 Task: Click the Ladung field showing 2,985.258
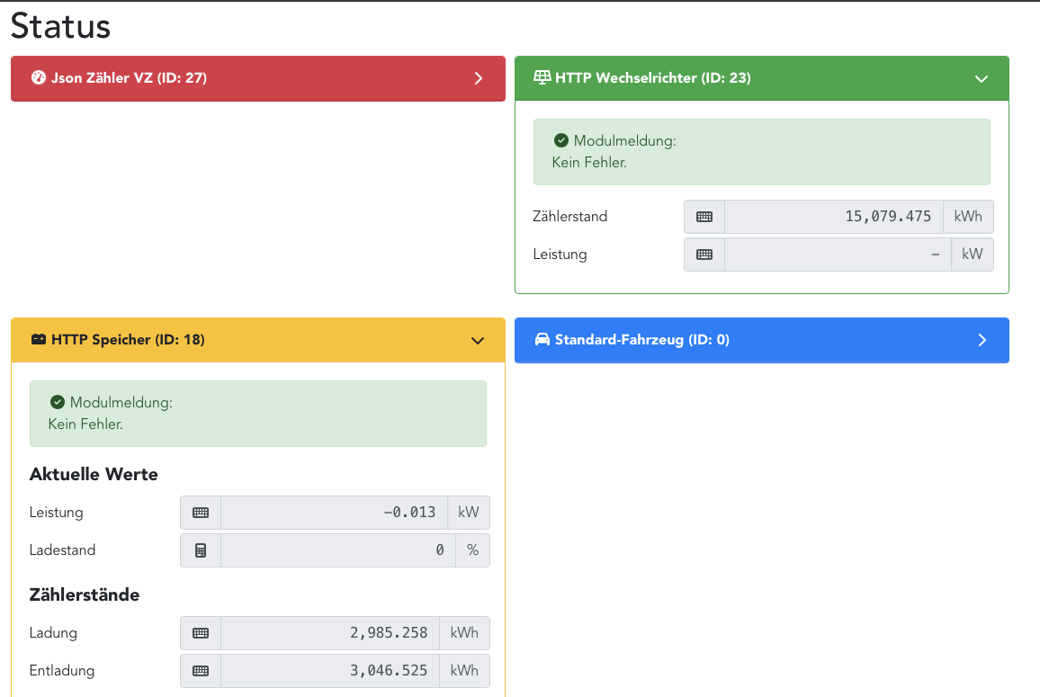point(329,633)
